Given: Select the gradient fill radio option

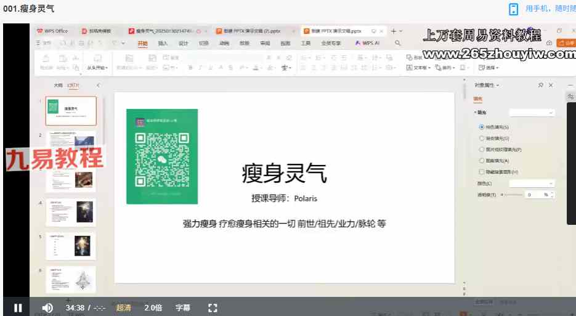Looking at the screenshot, I should tap(482, 138).
